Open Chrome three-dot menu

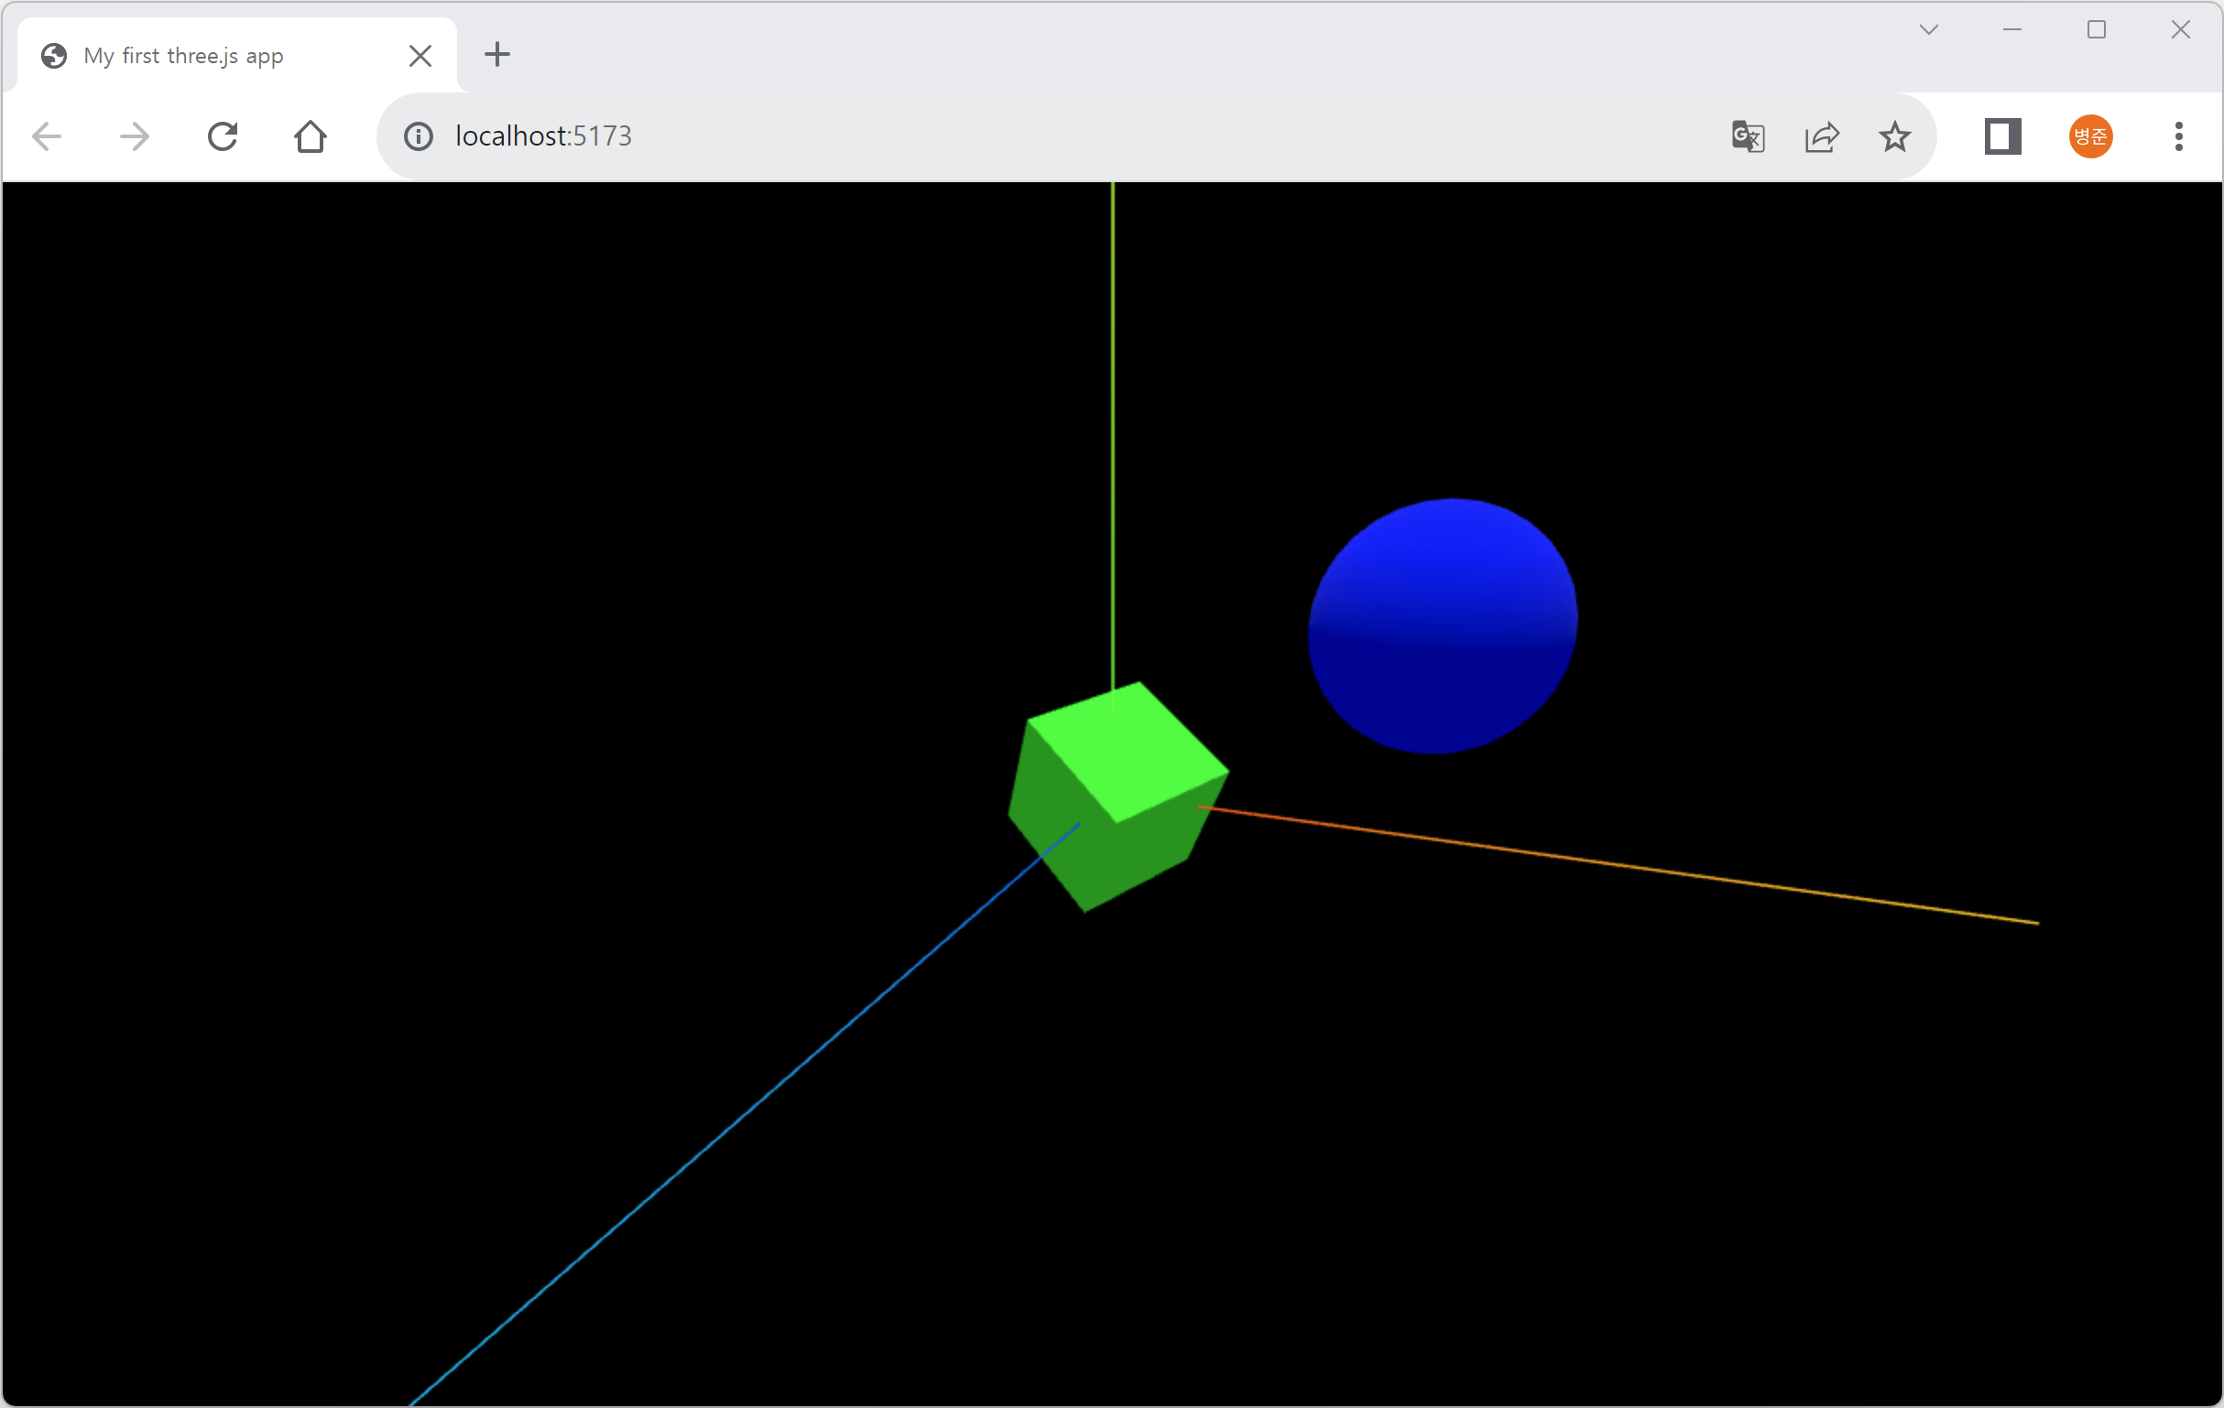2179,136
